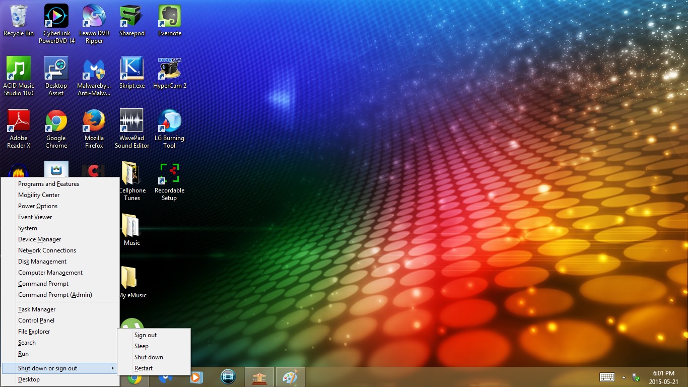Select the HyperCam 2 shortcut

(x=170, y=74)
